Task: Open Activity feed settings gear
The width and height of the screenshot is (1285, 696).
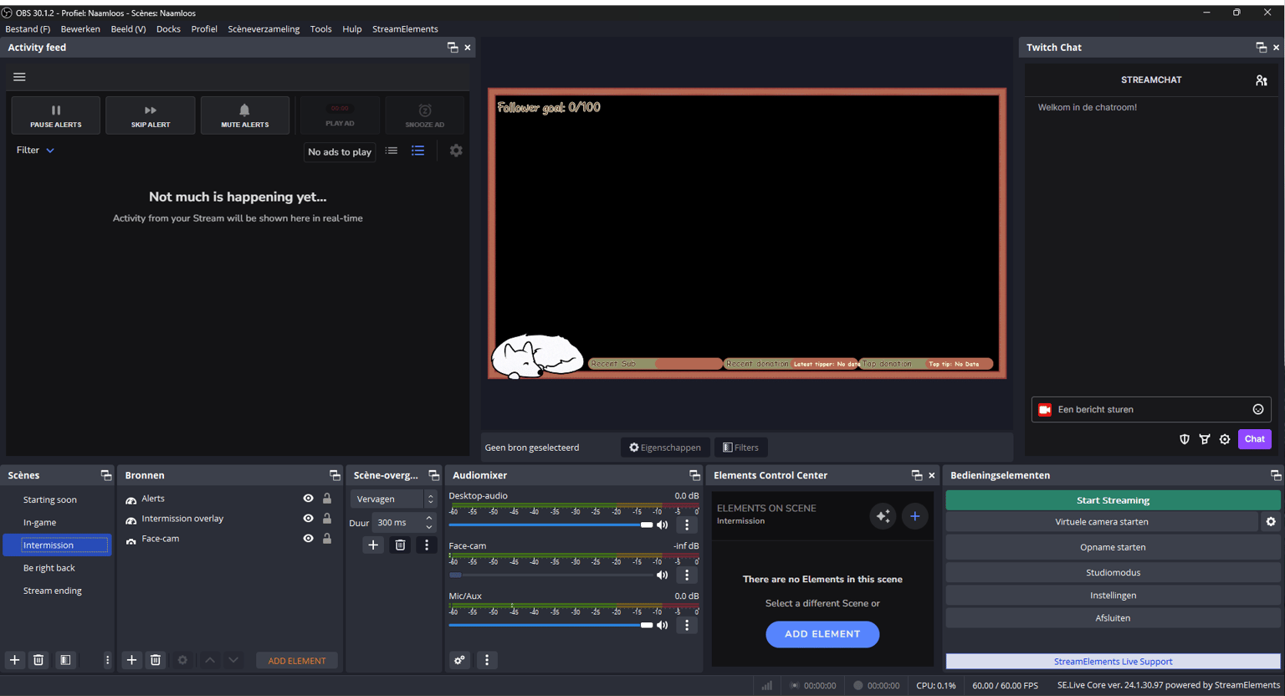Action: click(456, 151)
